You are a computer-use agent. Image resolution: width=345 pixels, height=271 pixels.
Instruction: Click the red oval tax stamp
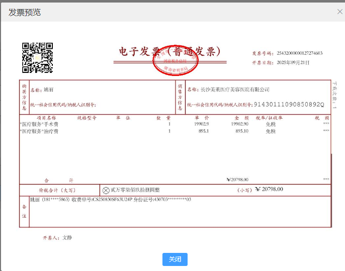point(176,60)
